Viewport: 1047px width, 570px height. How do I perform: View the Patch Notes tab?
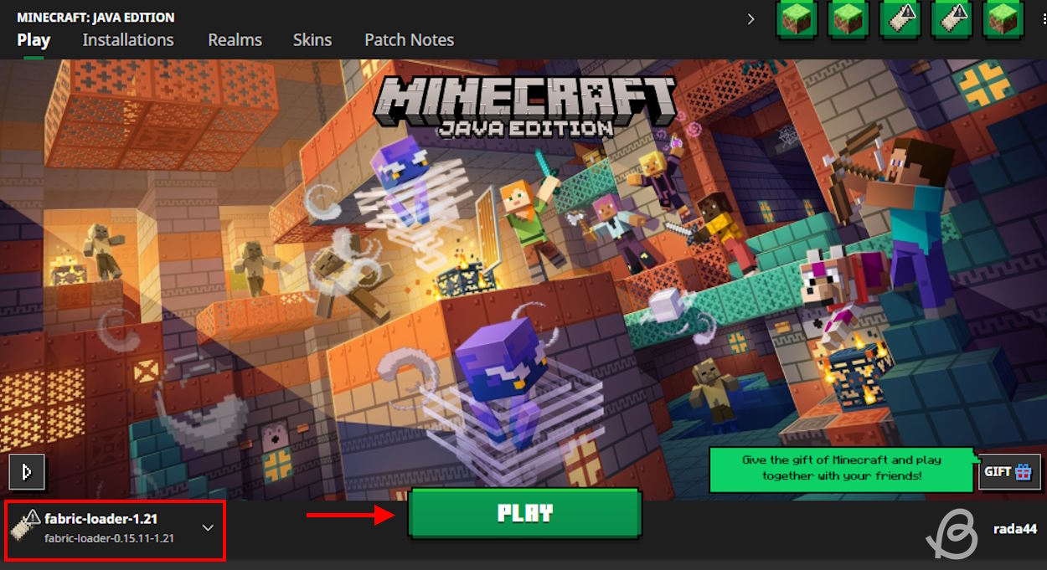(409, 40)
